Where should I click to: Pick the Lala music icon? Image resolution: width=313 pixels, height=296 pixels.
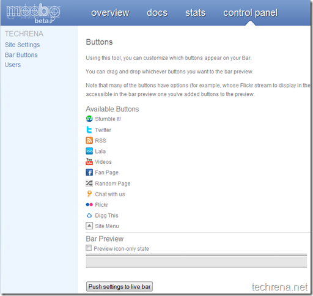[89, 151]
